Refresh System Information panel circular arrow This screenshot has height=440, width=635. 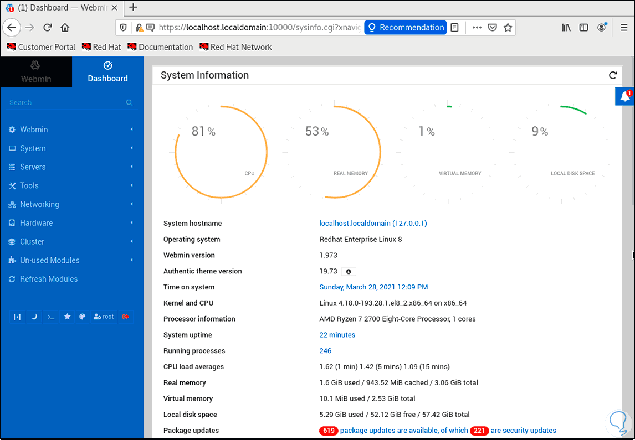[613, 75]
